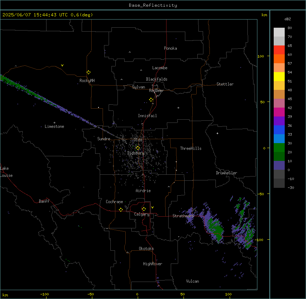Click the Limestone label
The height and width of the screenshot is (299, 306).
(x=54, y=126)
